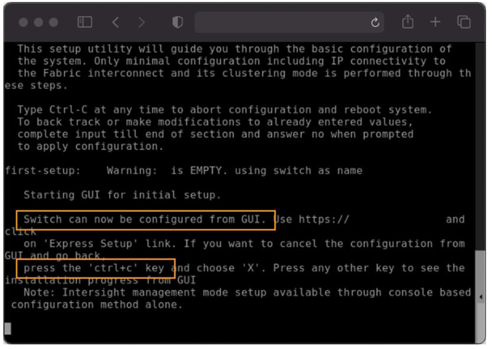Open the Share sheet icon
The image size is (492, 349).
coord(408,22)
